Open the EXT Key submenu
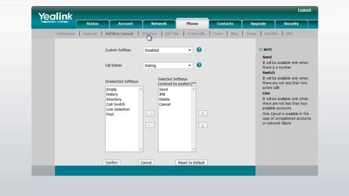This screenshot has width=349, height=196. (x=172, y=34)
